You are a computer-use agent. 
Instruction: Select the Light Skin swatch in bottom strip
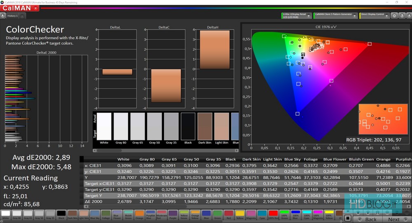(x=84, y=215)
